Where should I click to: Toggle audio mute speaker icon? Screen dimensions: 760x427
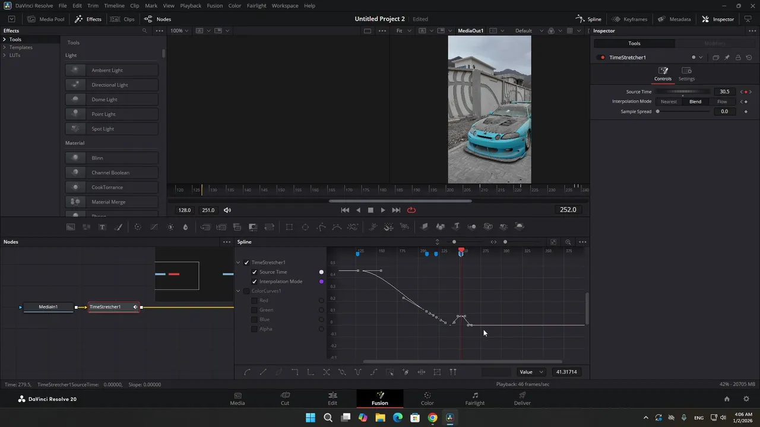click(x=227, y=210)
